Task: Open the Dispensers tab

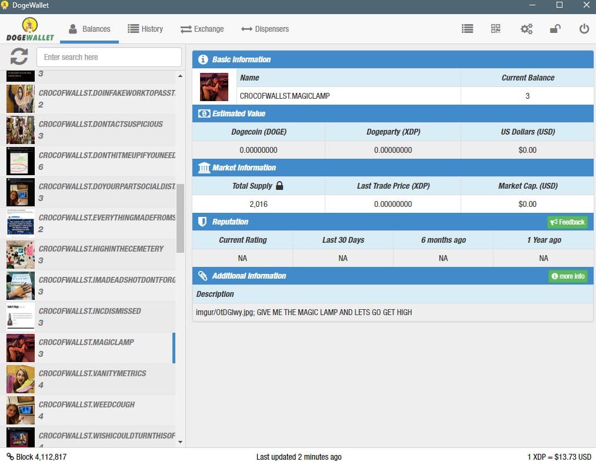Action: point(265,29)
